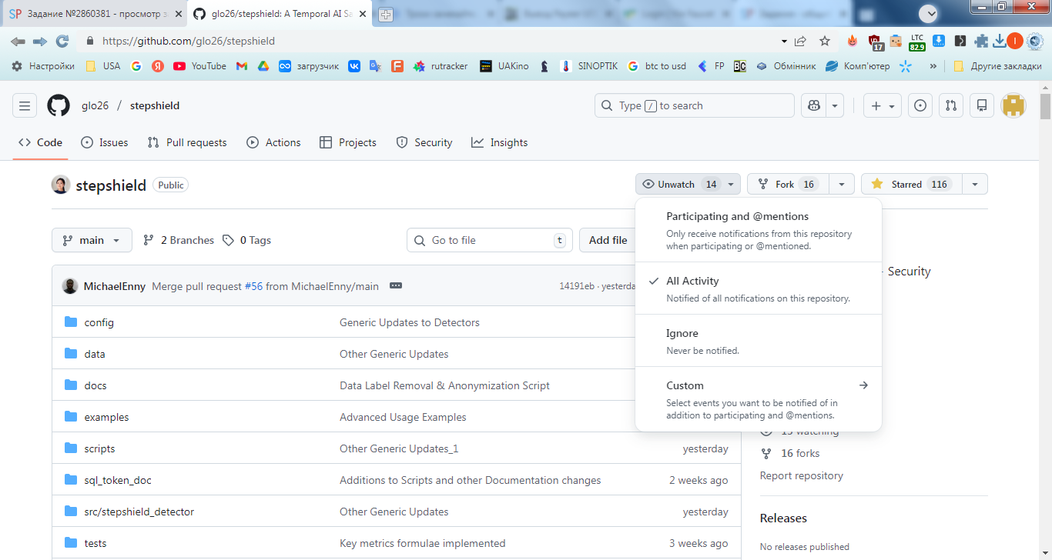Select the All Activity notification option
This screenshot has width=1052, height=560.
pos(759,288)
